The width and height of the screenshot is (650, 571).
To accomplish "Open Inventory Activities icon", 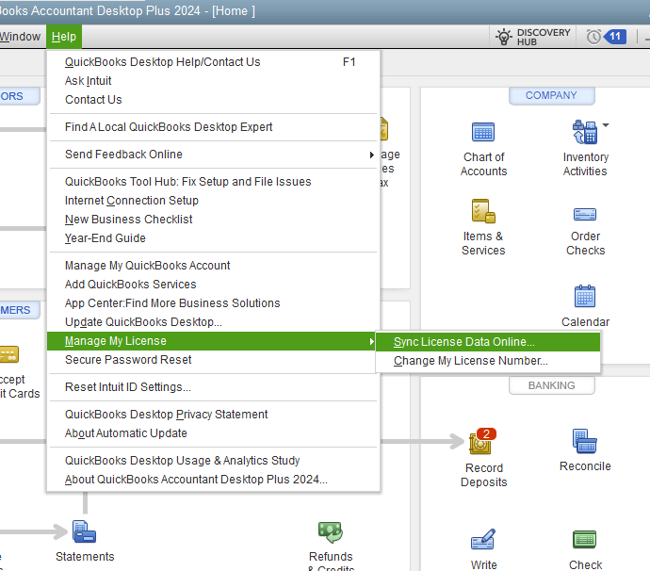I will pos(584,132).
